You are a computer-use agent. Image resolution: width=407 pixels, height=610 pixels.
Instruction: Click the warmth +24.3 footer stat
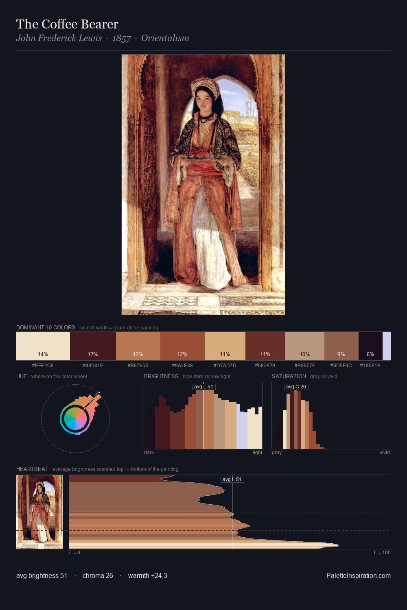click(x=148, y=575)
